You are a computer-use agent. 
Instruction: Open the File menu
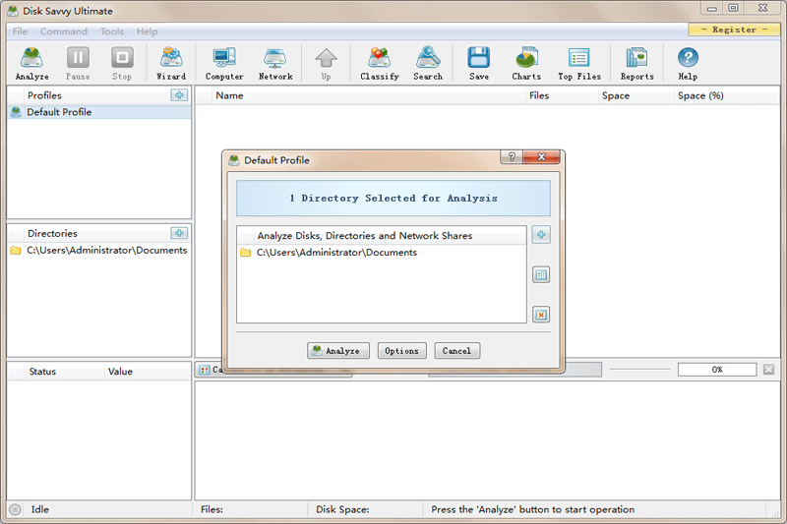[x=20, y=31]
